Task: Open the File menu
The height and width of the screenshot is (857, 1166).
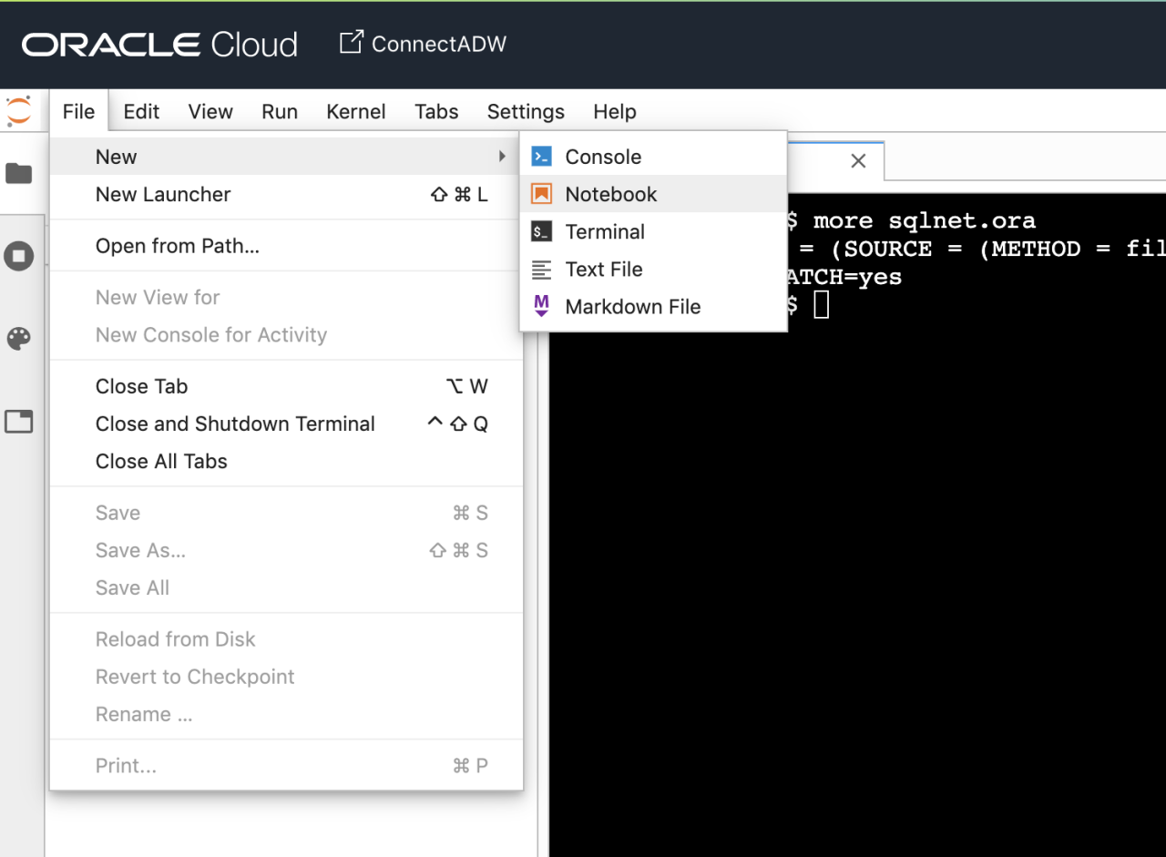Action: click(x=78, y=111)
